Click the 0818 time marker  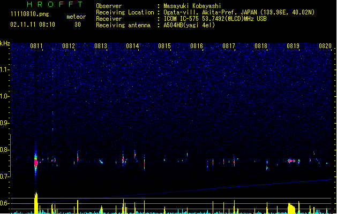pyautogui.click(x=261, y=46)
